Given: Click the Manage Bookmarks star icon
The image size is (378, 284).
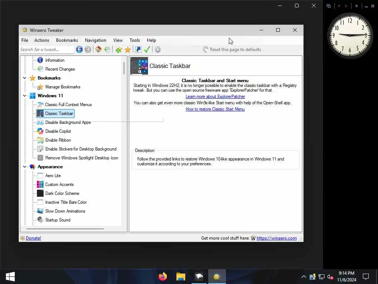Looking at the screenshot, I should coord(40,87).
